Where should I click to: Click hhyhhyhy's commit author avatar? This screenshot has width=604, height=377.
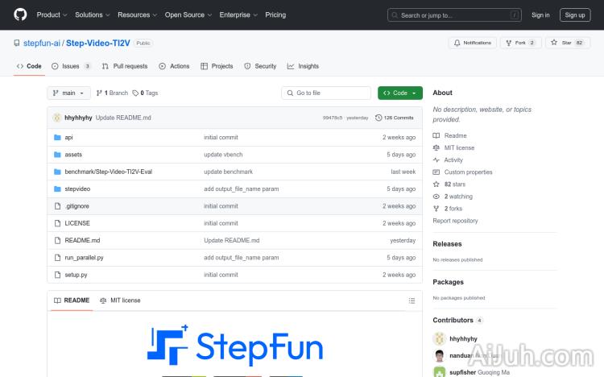coord(57,118)
